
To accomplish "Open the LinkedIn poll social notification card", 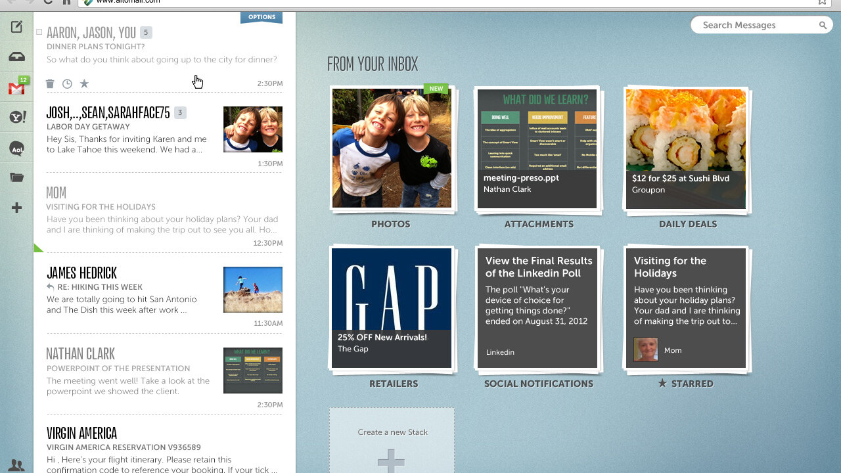I will 537,307.
